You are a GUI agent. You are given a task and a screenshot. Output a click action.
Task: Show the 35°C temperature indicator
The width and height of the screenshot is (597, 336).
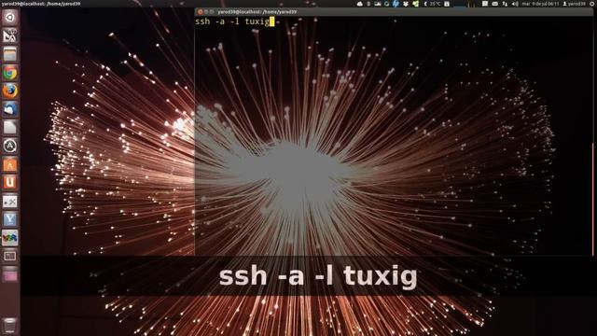pyautogui.click(x=433, y=4)
